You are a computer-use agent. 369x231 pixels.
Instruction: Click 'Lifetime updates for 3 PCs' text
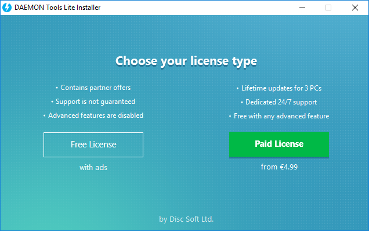tap(281, 88)
